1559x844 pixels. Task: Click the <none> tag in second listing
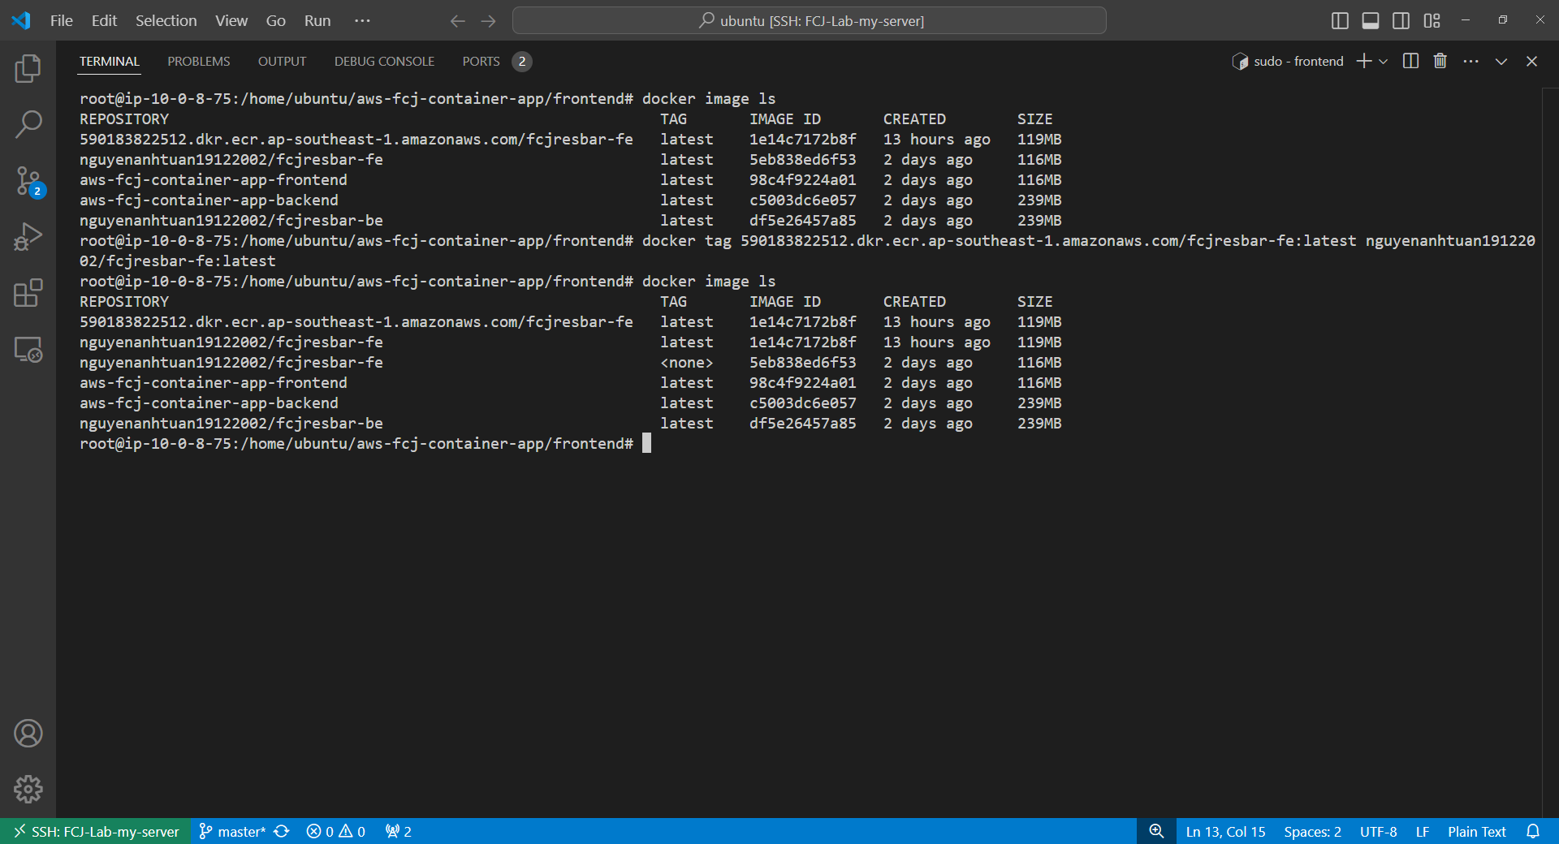[x=687, y=363]
